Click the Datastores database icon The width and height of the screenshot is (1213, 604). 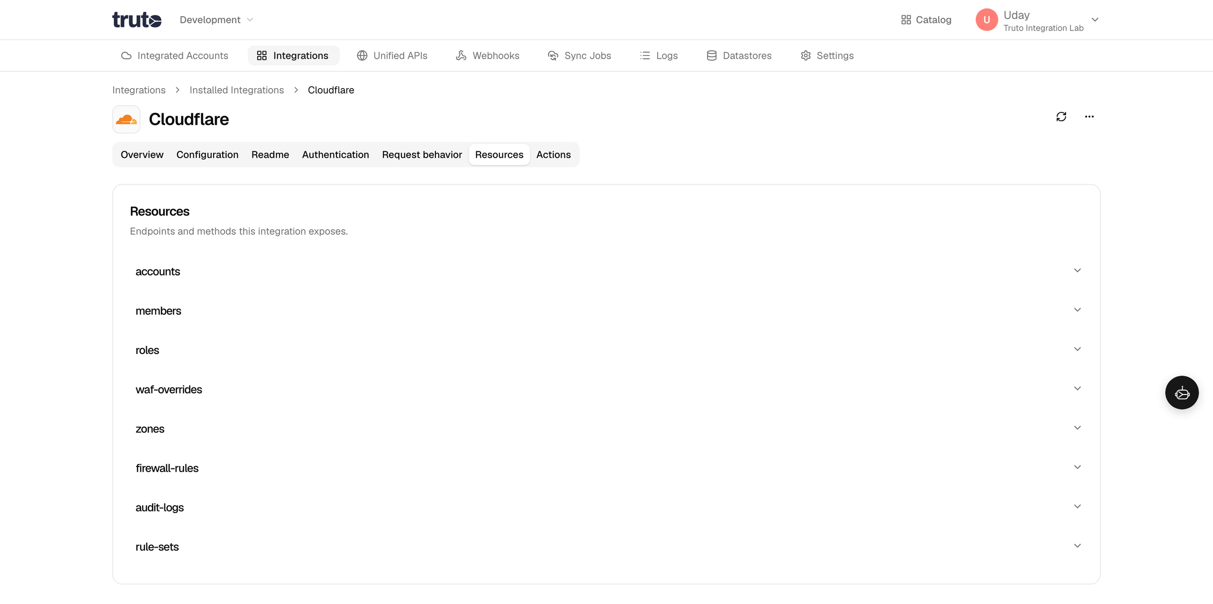point(711,55)
